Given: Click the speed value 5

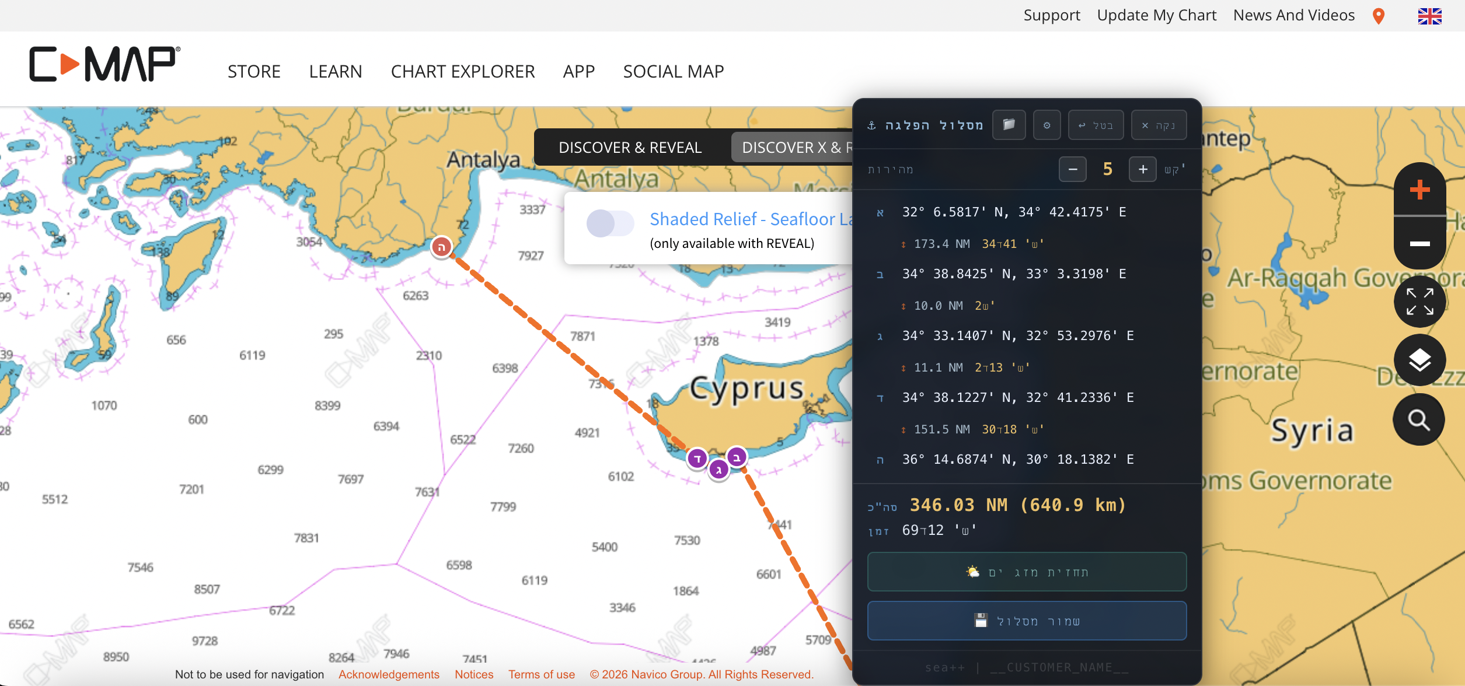Looking at the screenshot, I should click(1108, 169).
